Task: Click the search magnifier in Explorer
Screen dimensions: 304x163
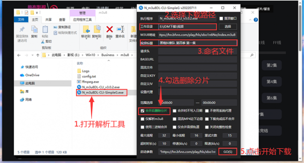Action: pyautogui.click(x=252, y=55)
